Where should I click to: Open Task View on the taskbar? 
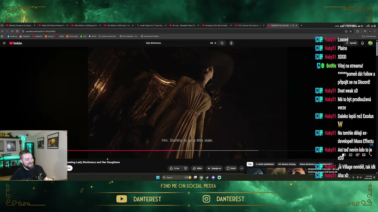coord(195,178)
